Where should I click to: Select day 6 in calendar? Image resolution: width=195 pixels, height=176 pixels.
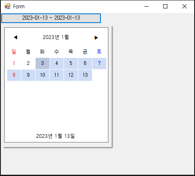[x=85, y=63]
